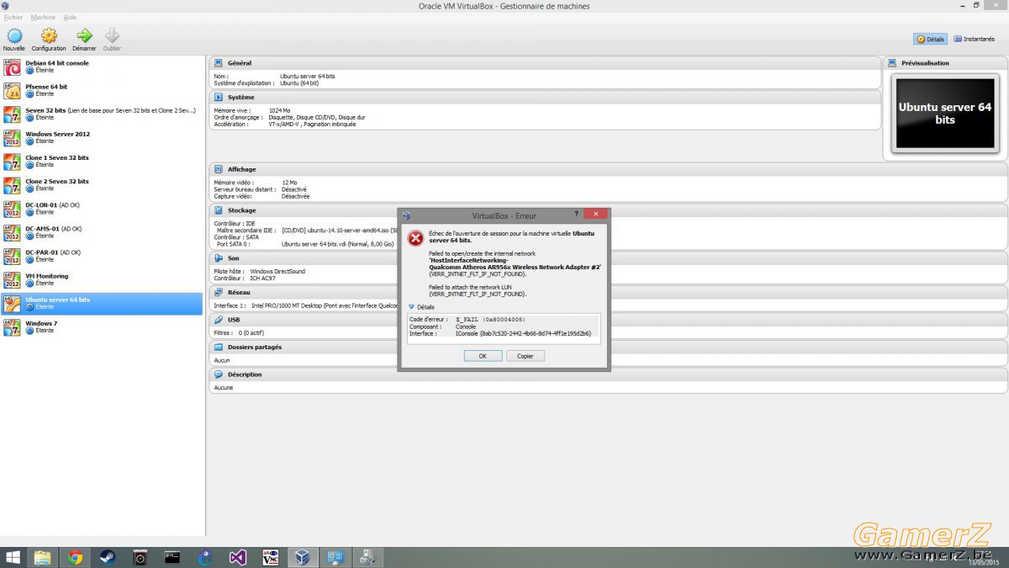Select the DC-PAR-01 (AD OK) entry
Screen dimensions: 1009x568
(x=102, y=256)
